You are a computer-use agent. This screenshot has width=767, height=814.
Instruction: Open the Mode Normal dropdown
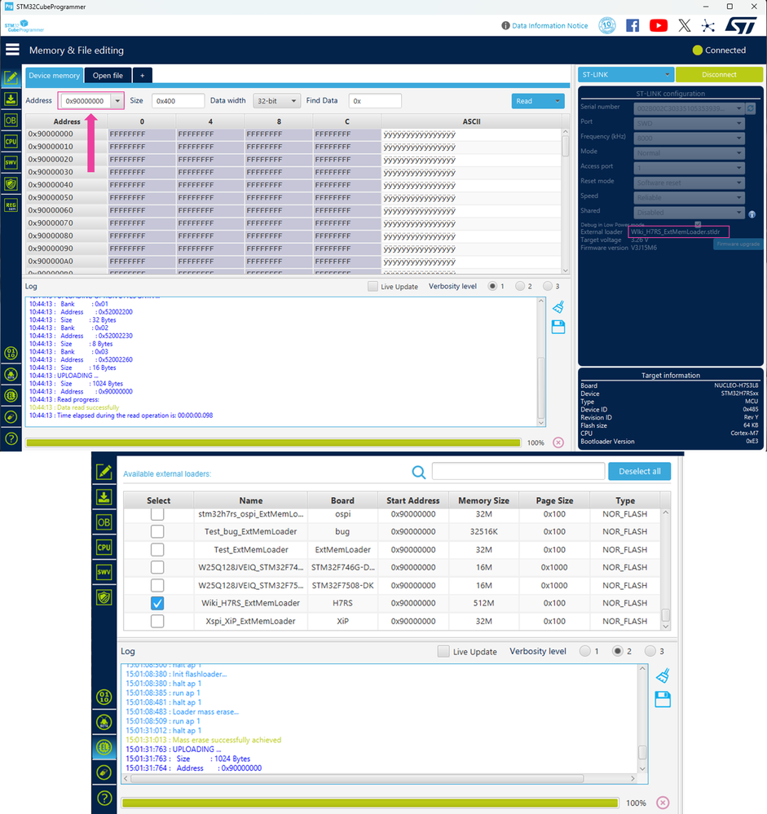pos(689,153)
